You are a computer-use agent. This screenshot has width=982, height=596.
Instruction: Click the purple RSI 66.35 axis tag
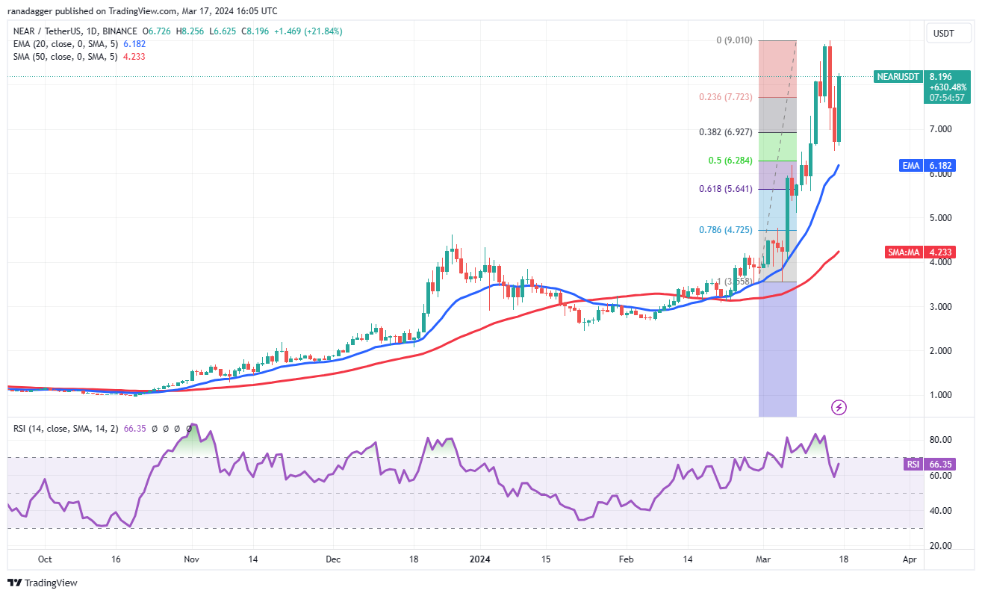pyautogui.click(x=913, y=464)
